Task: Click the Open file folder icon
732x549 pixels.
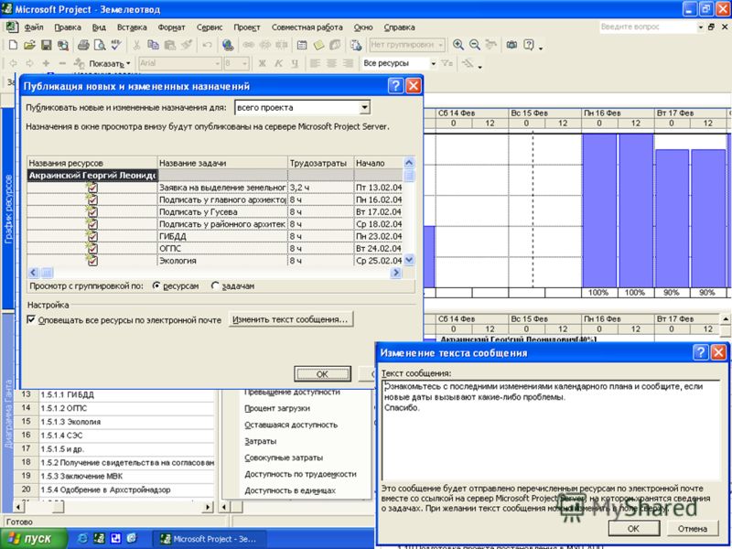Action: click(x=29, y=45)
